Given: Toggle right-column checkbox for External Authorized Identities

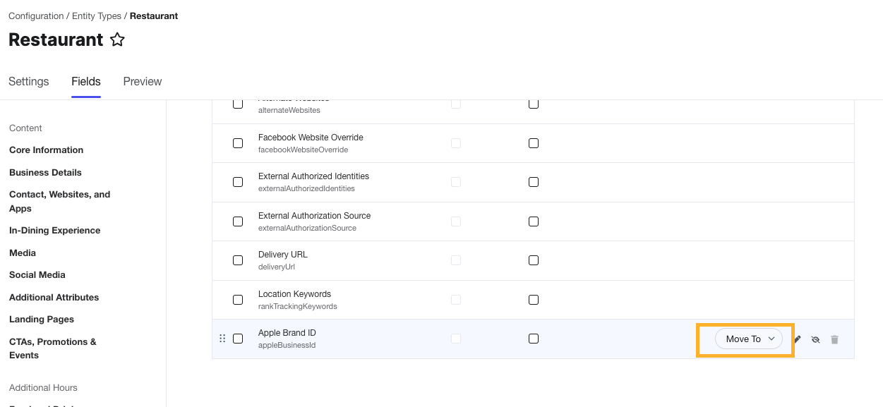Looking at the screenshot, I should [x=534, y=182].
